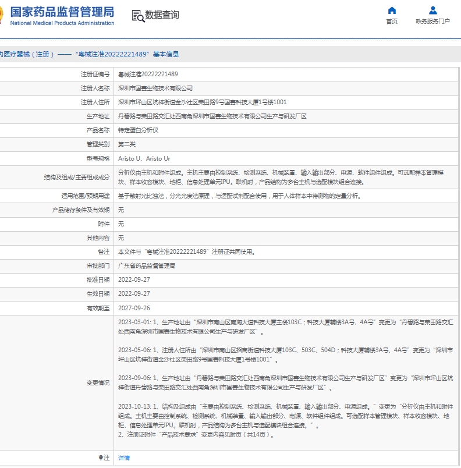This screenshot has width=461, height=468.
Task: Click the approving authority 广东省药品监督管理局
Action: [x=147, y=265]
